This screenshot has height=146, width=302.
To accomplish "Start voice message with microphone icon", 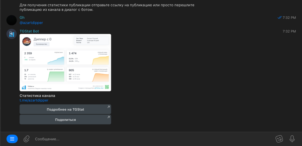I will (292, 139).
